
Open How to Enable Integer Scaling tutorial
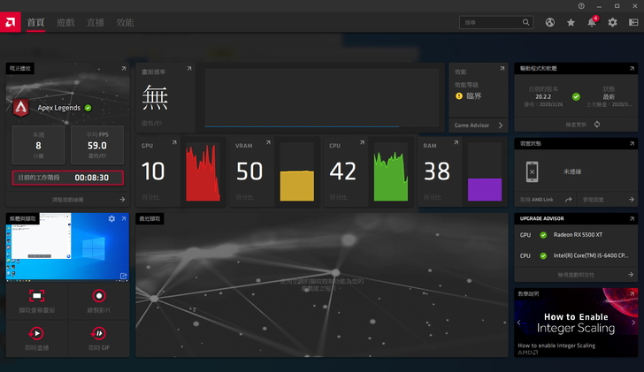(576, 323)
